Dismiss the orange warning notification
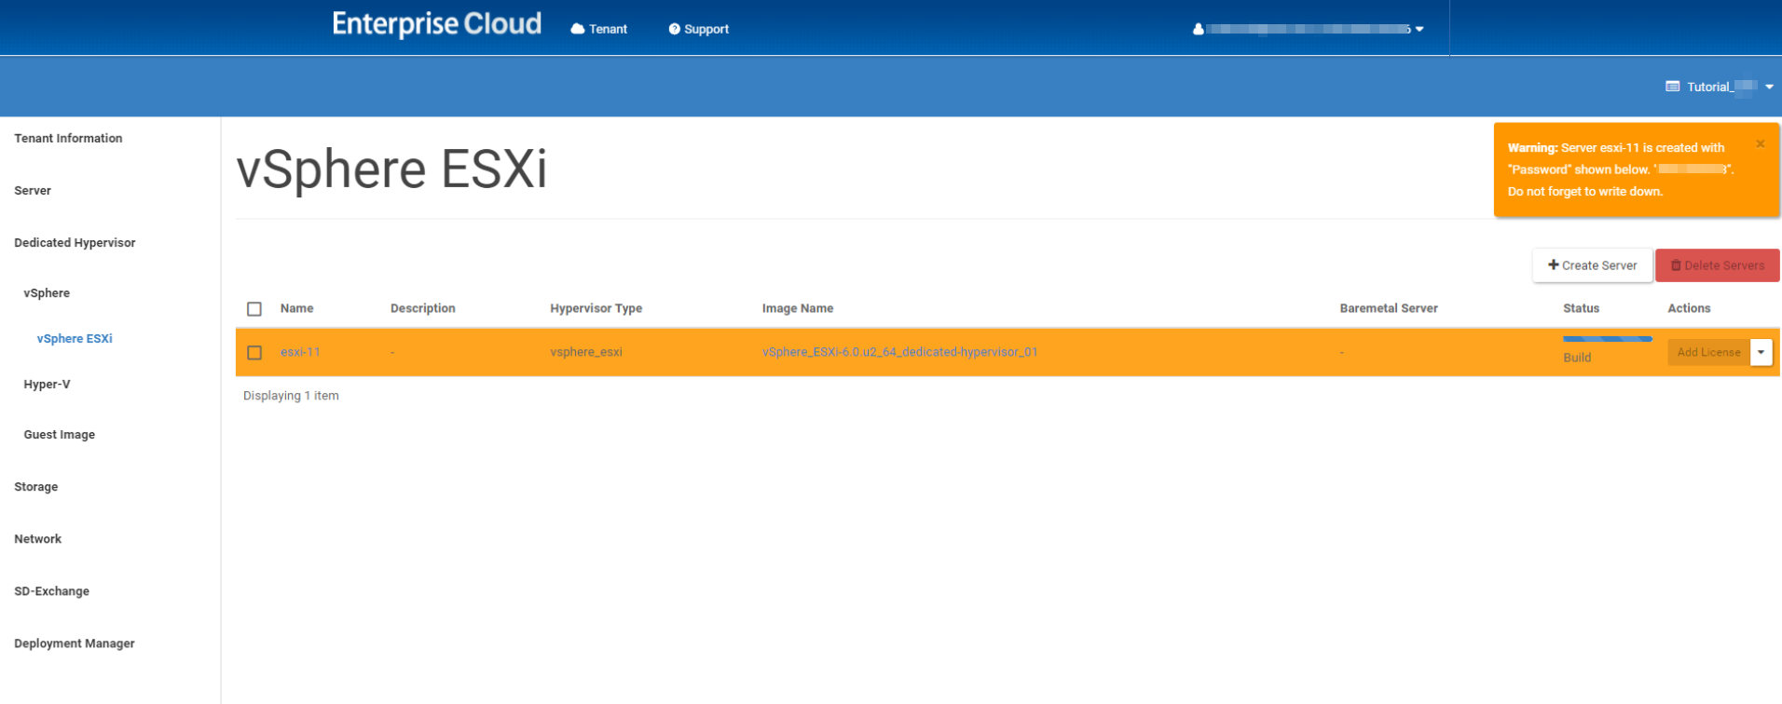1782x704 pixels. click(x=1761, y=143)
